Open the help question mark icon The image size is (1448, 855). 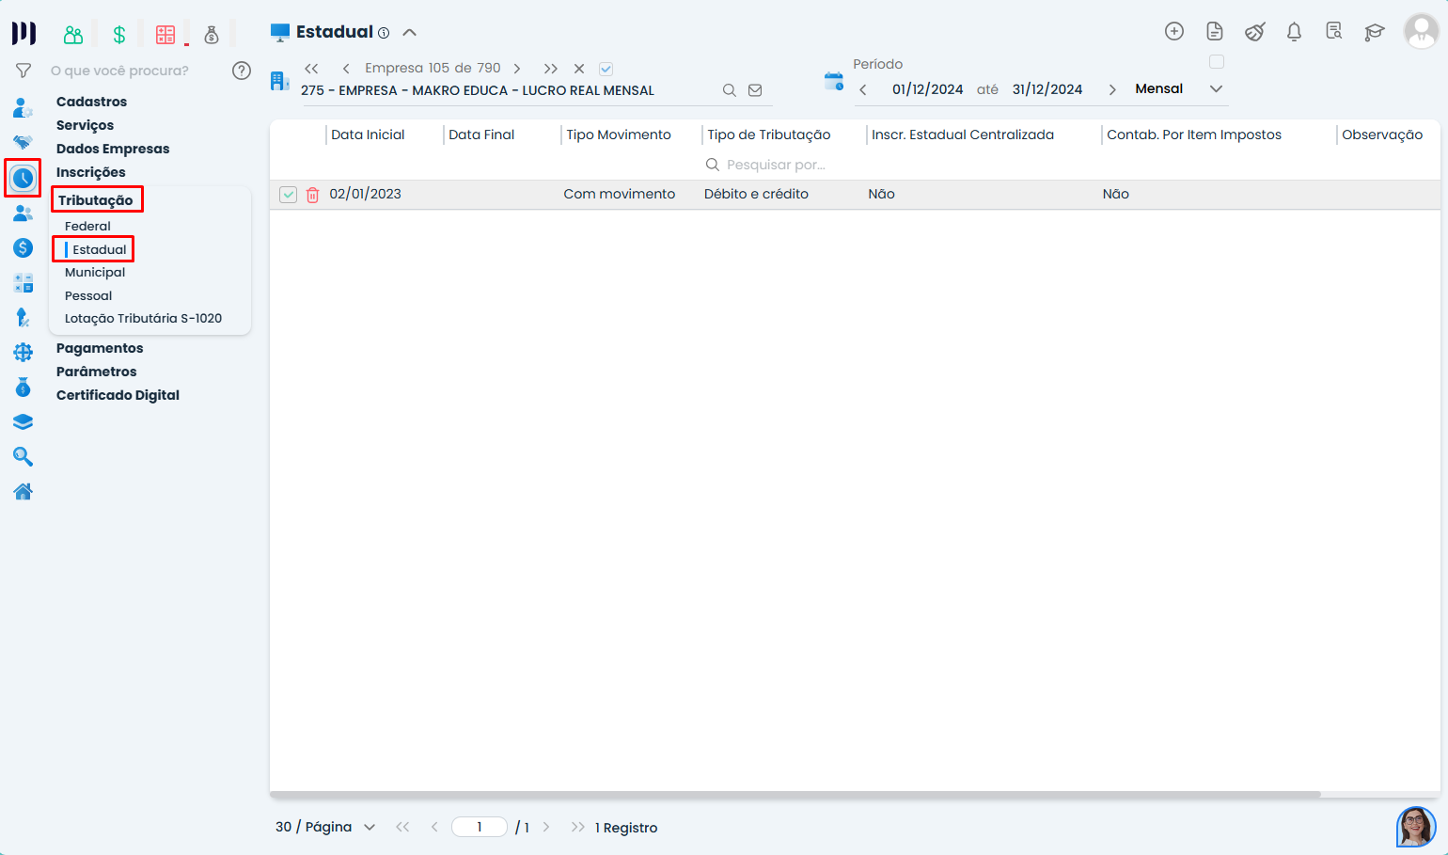click(242, 71)
